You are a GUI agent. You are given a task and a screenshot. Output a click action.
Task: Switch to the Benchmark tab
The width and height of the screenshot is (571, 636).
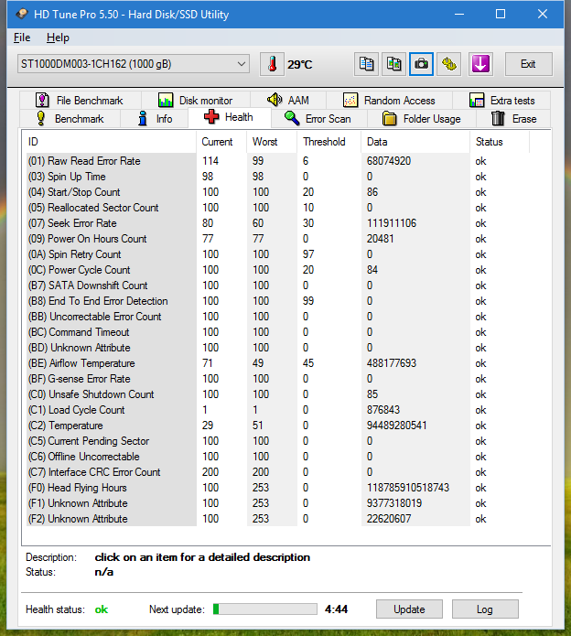pos(70,119)
